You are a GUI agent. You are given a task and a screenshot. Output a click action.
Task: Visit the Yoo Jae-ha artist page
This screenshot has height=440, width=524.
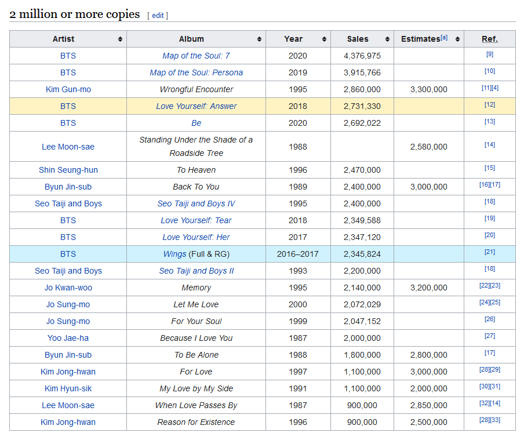(68, 338)
